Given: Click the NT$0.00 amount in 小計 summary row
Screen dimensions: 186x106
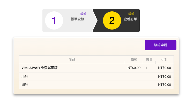Looking at the screenshot, I should pos(165,77).
